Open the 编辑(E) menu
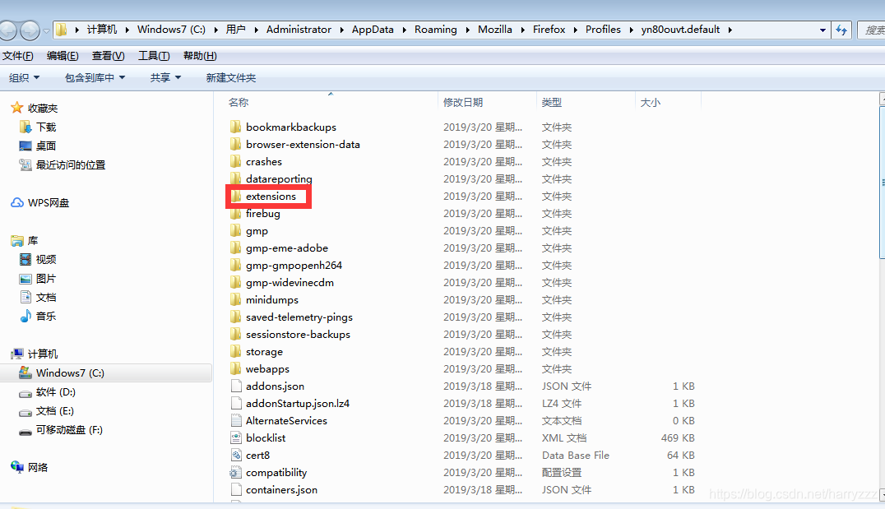Screen dimensions: 885x509 (62, 56)
